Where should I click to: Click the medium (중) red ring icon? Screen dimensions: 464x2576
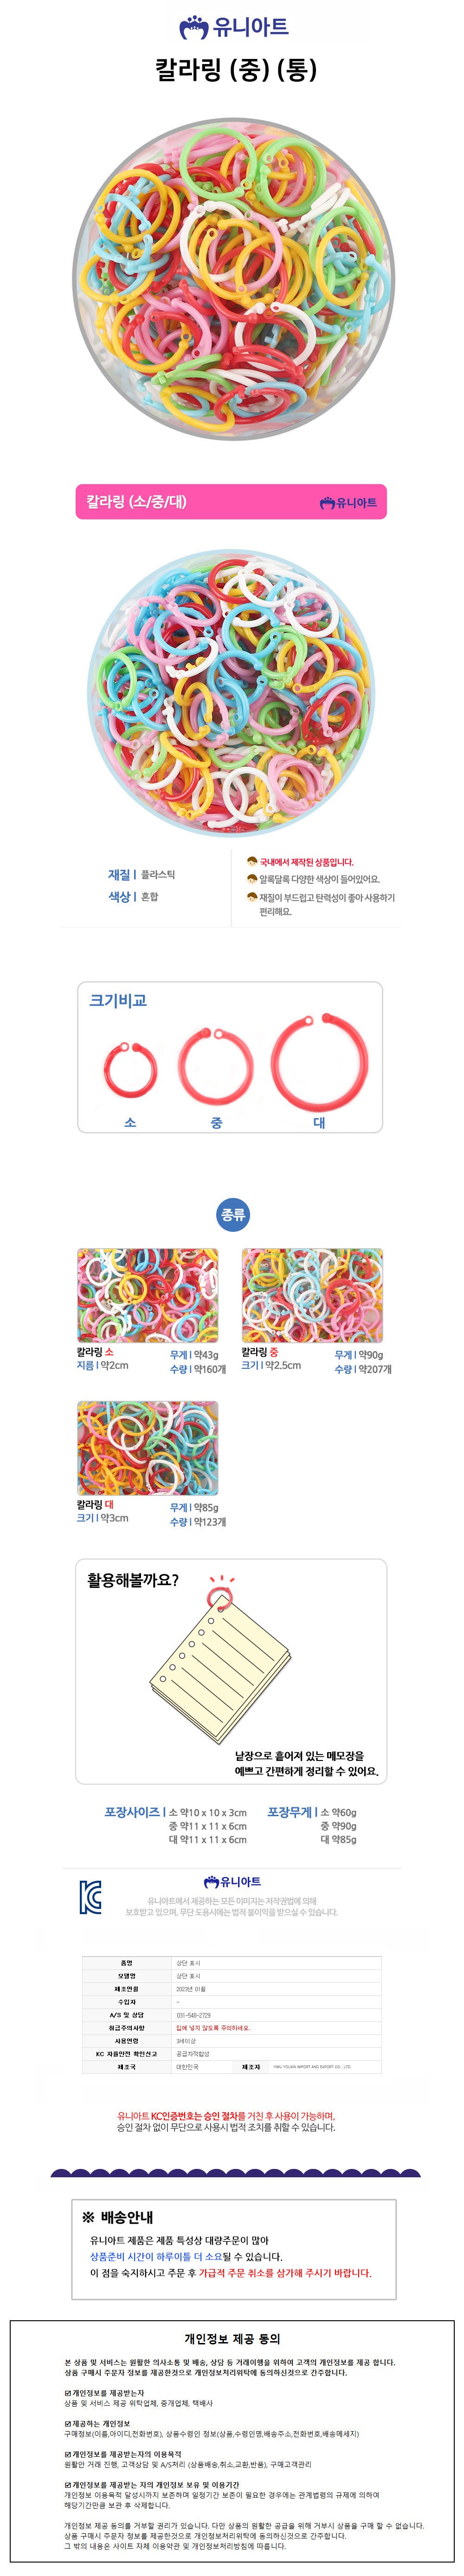[216, 1065]
